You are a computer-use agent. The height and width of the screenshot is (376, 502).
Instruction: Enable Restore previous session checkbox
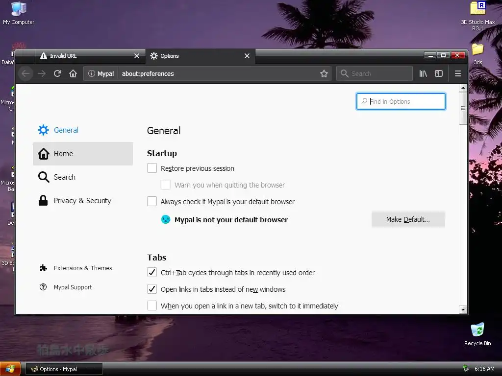tap(152, 168)
